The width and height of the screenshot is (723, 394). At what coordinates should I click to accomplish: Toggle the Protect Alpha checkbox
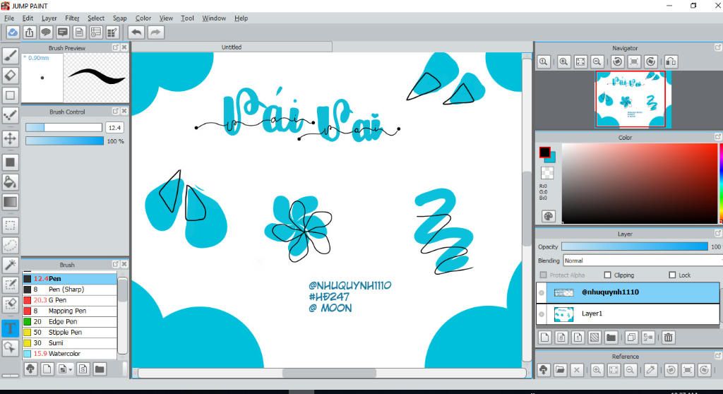(x=543, y=275)
